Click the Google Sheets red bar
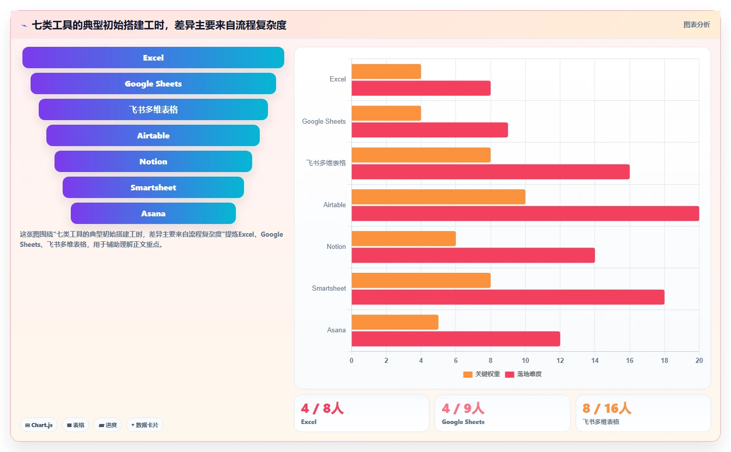This screenshot has width=731, height=452. point(429,130)
